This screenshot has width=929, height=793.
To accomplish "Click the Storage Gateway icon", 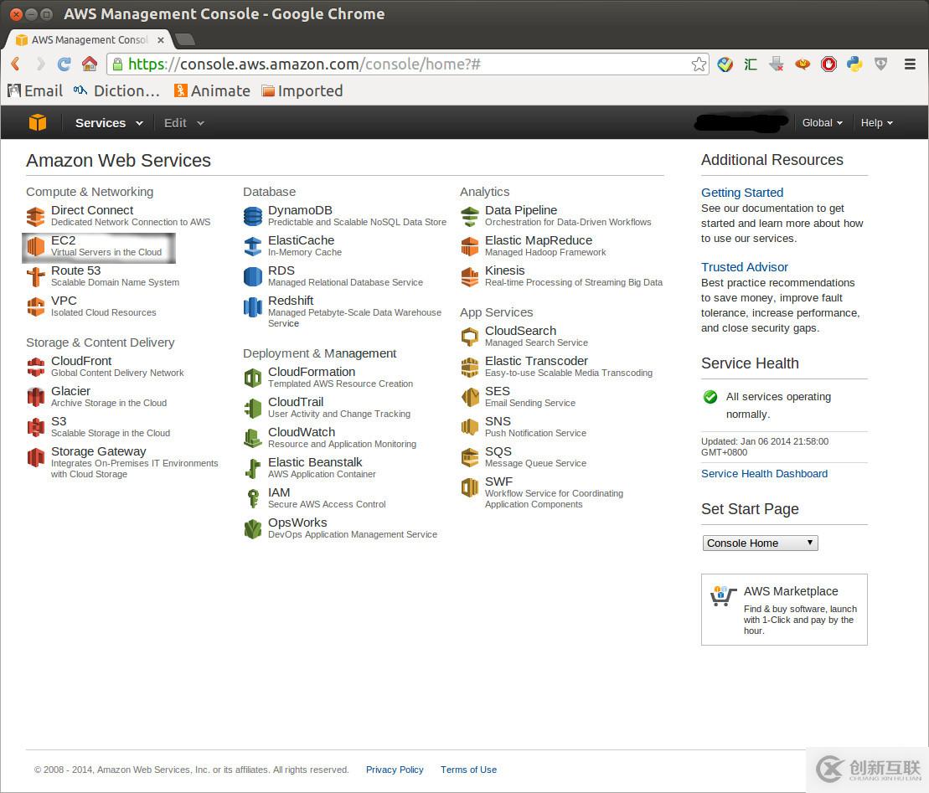I will [35, 458].
